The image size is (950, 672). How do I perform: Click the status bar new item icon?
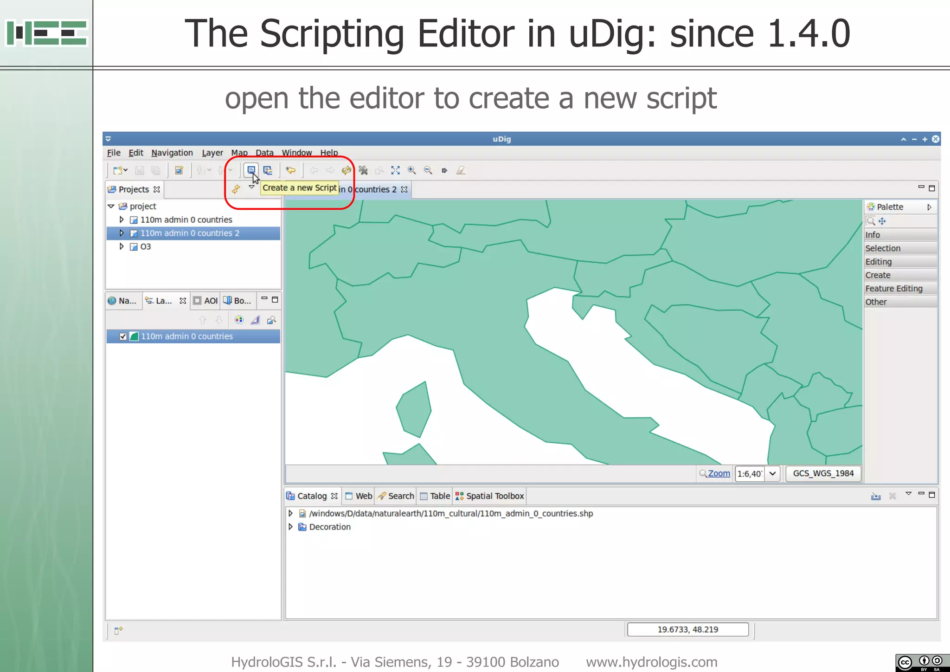(118, 630)
